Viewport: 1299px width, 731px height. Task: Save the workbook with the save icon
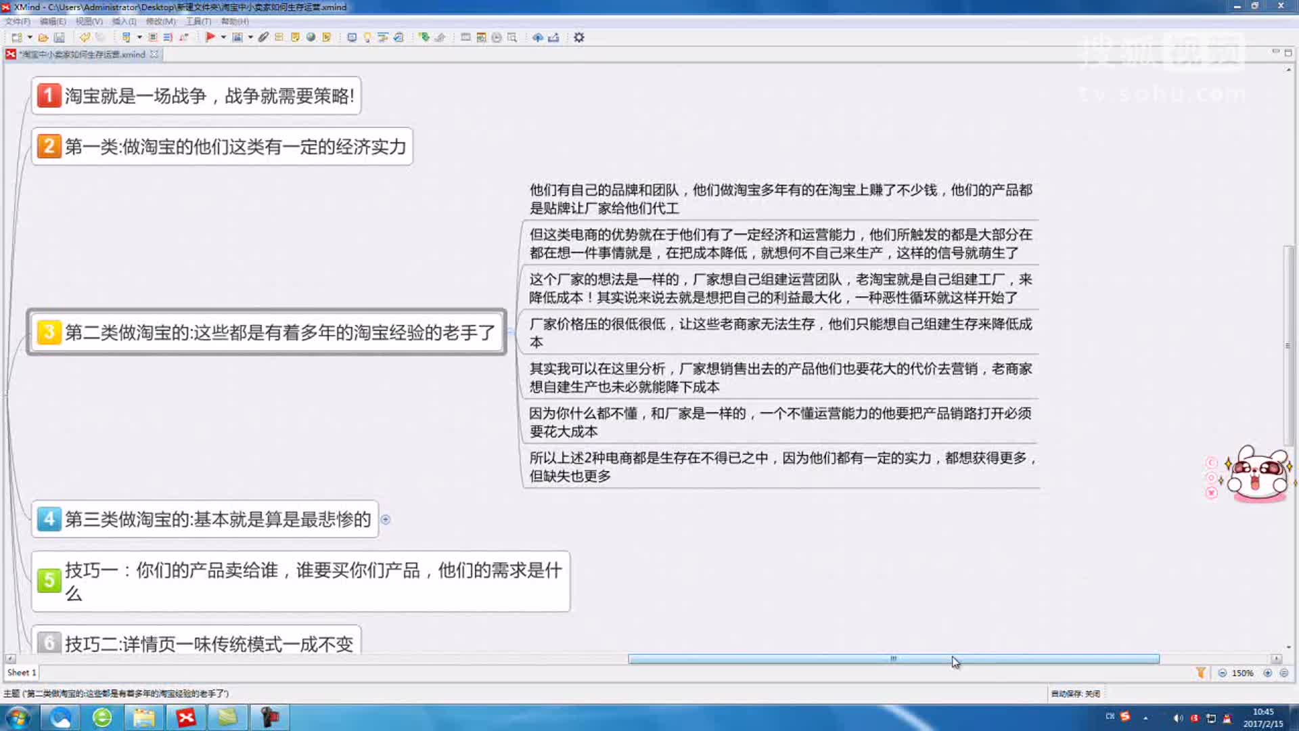pos(59,37)
